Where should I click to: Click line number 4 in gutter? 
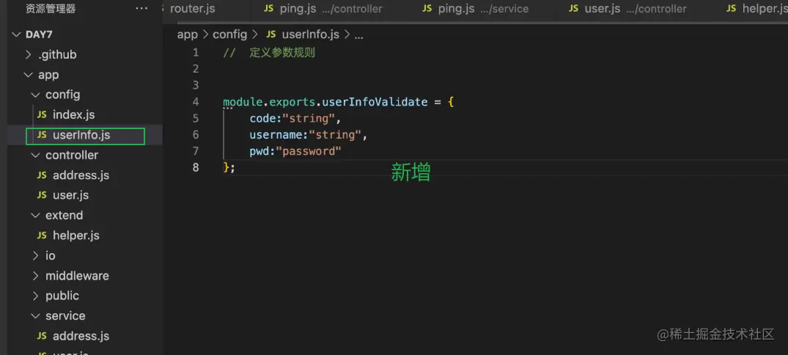(x=196, y=101)
